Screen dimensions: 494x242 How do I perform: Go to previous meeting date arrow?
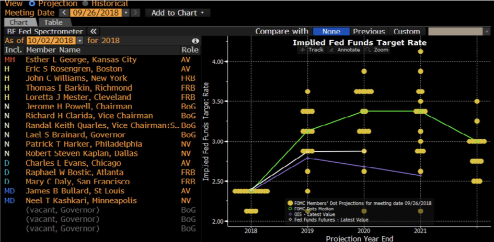pos(64,13)
